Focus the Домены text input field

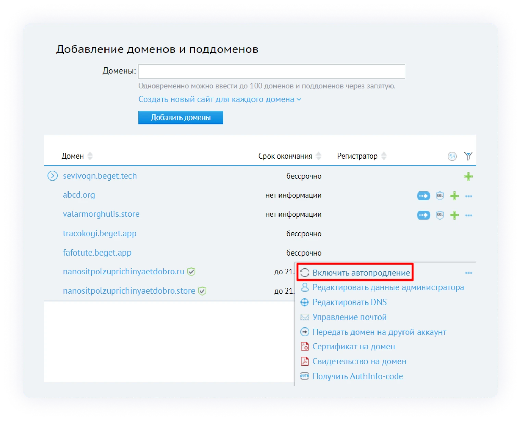[x=271, y=72]
